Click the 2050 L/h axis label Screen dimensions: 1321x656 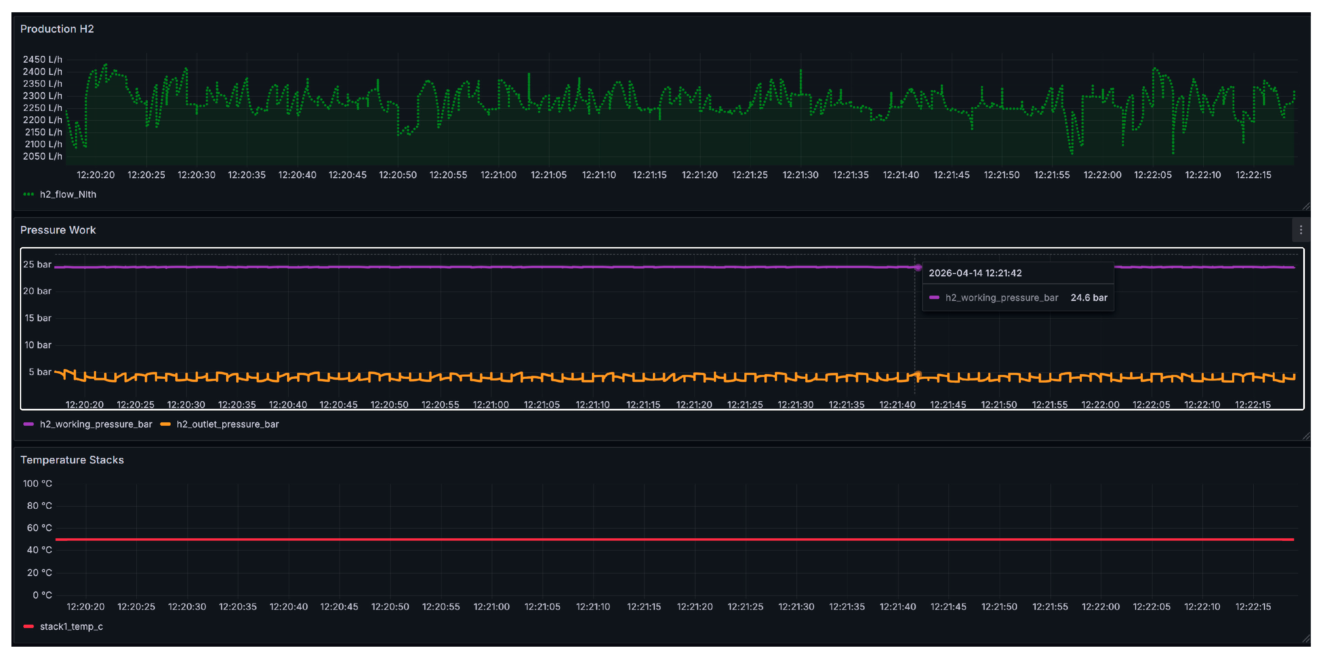43,156
